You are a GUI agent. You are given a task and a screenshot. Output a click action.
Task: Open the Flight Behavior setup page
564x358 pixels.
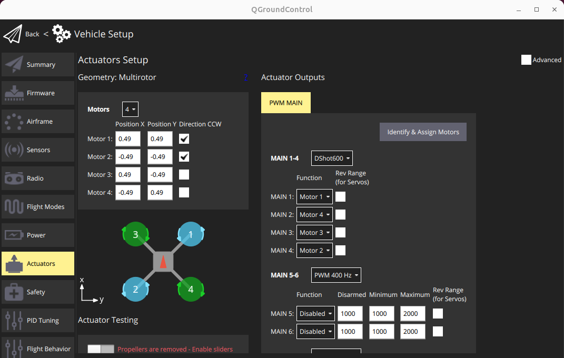(x=38, y=347)
